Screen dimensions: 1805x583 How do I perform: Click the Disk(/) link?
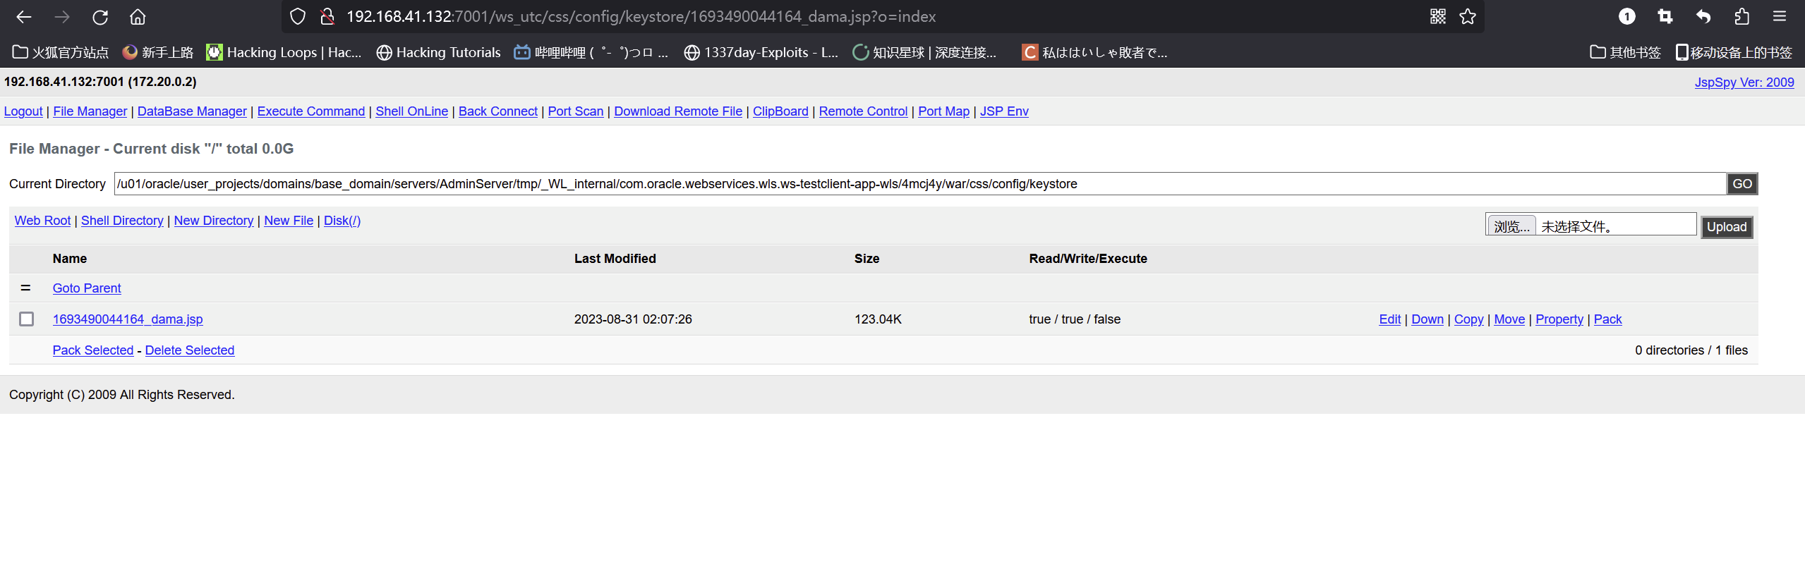tap(342, 221)
